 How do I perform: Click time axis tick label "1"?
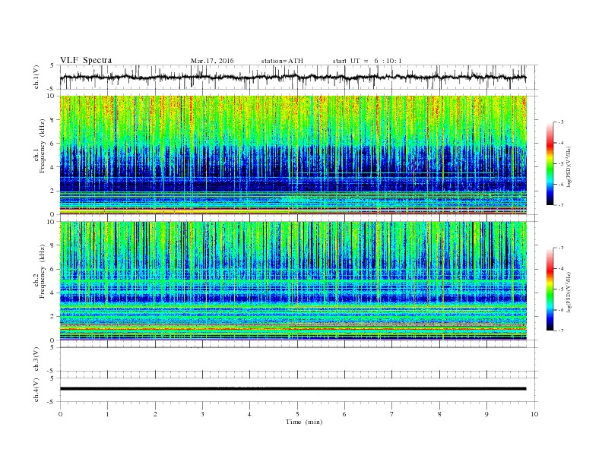tap(107, 414)
